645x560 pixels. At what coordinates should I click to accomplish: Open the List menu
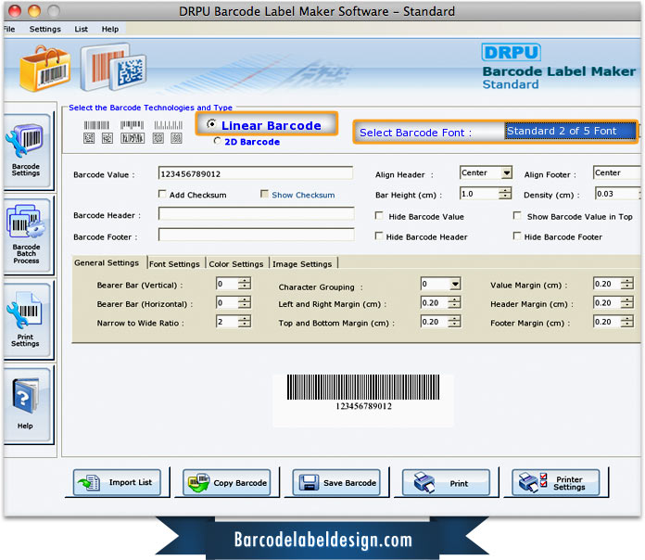point(81,29)
